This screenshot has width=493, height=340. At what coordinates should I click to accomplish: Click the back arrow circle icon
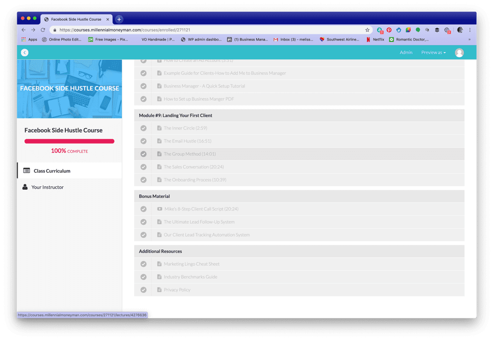[x=24, y=53]
